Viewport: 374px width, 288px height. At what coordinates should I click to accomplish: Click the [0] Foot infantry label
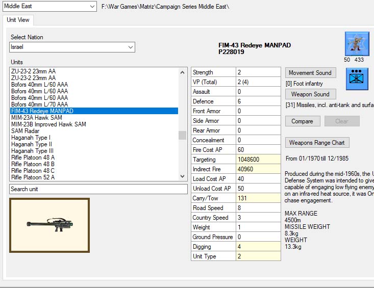tap(304, 84)
